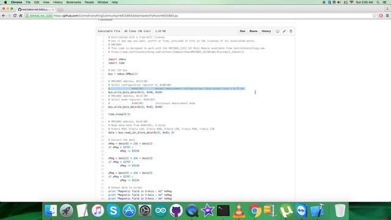Click the volume icon in the menu bar
This screenshot has width=391, height=220.
[x=339, y=2]
